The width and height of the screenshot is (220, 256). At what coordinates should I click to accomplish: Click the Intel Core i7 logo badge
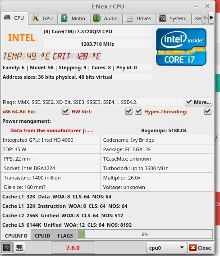click(181, 47)
